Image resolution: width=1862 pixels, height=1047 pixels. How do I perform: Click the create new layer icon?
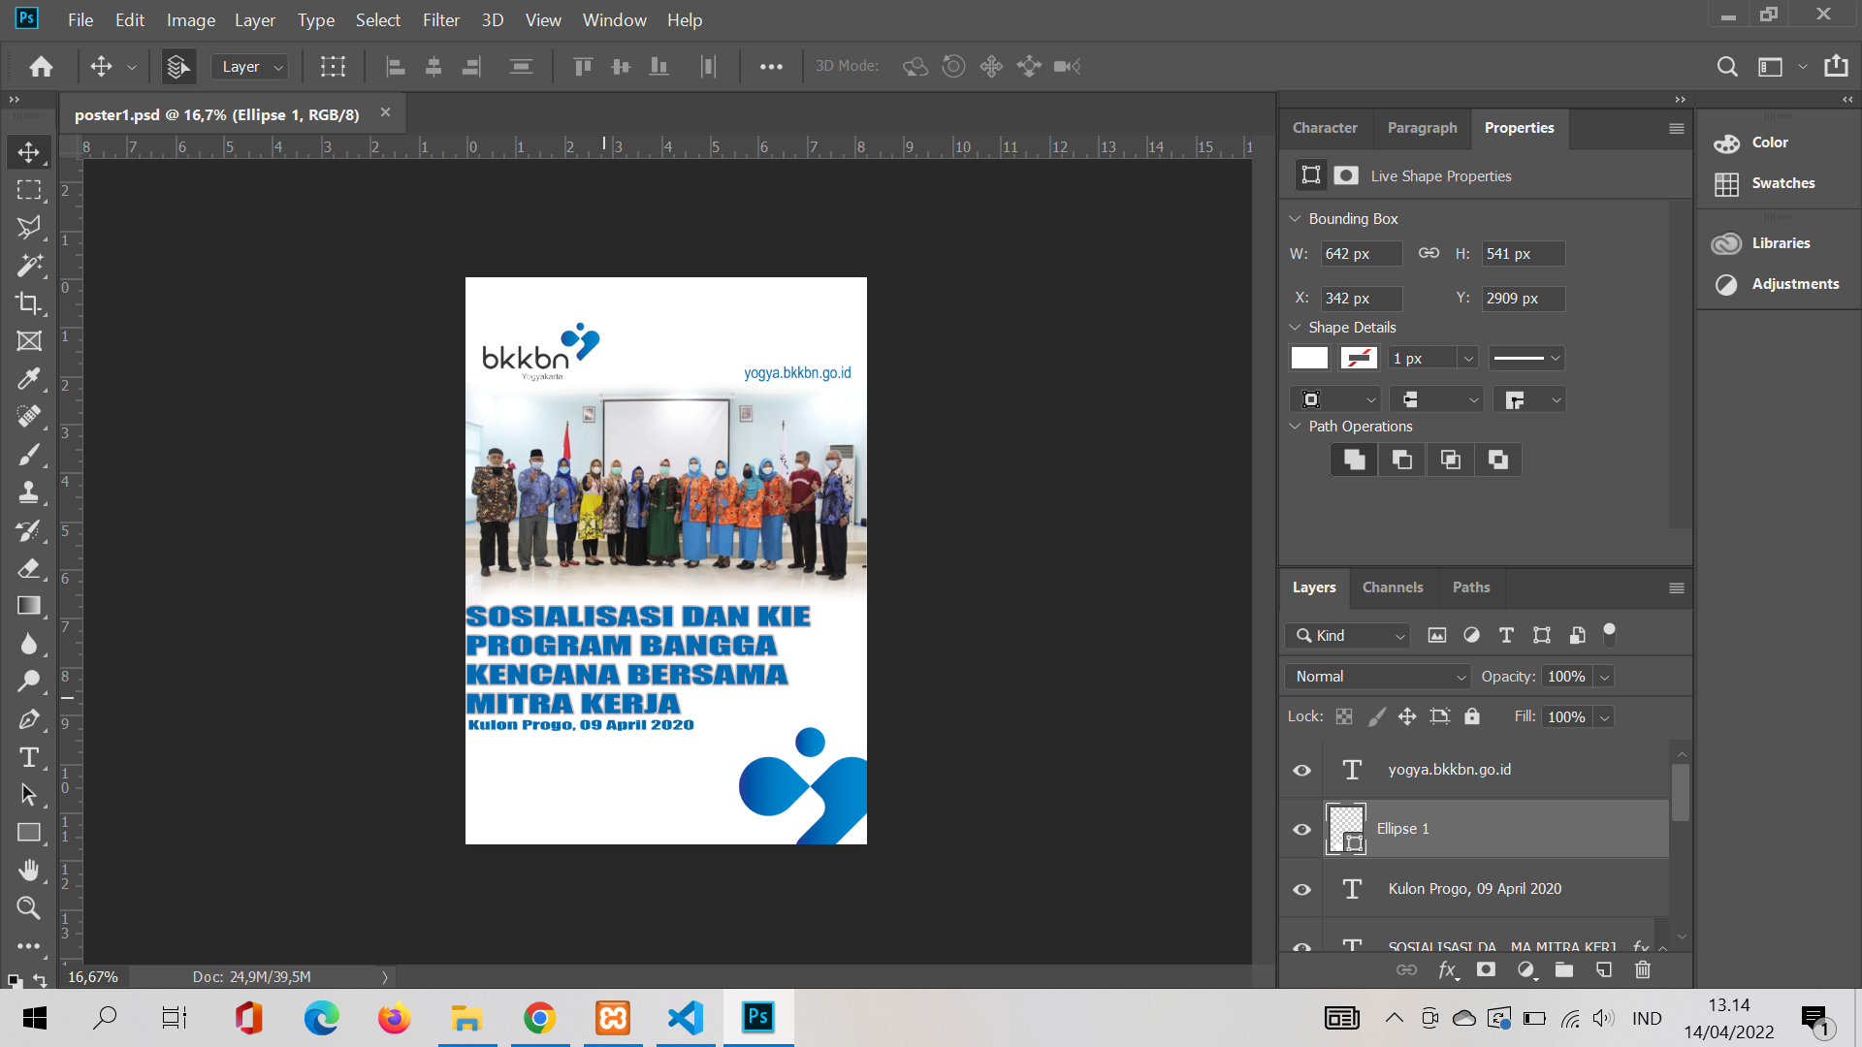1604,969
